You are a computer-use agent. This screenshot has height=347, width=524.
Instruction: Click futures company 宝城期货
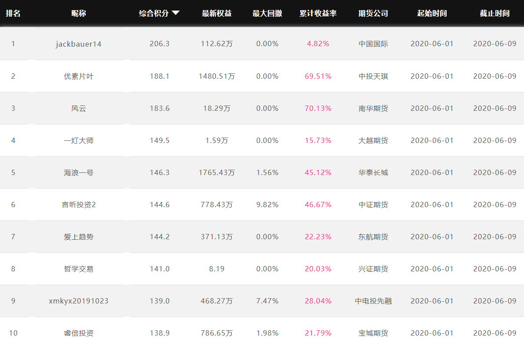tap(373, 333)
